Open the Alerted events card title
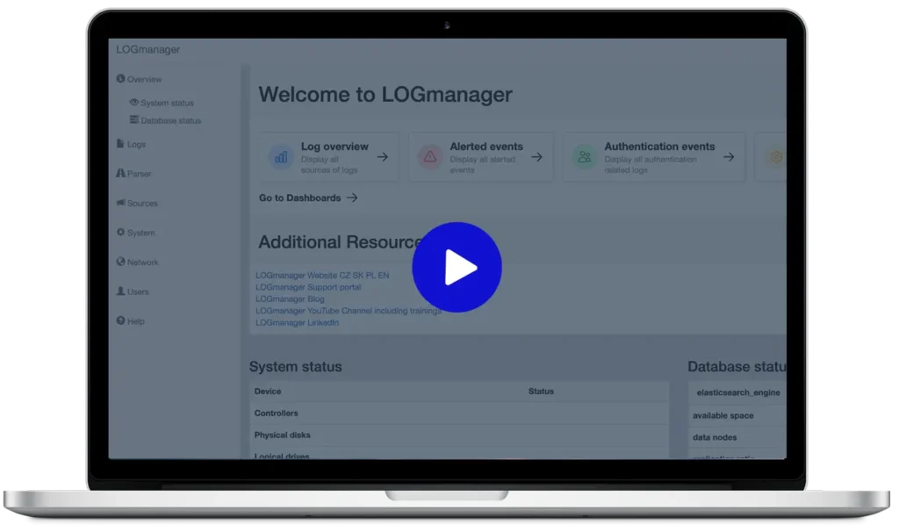 tap(486, 147)
